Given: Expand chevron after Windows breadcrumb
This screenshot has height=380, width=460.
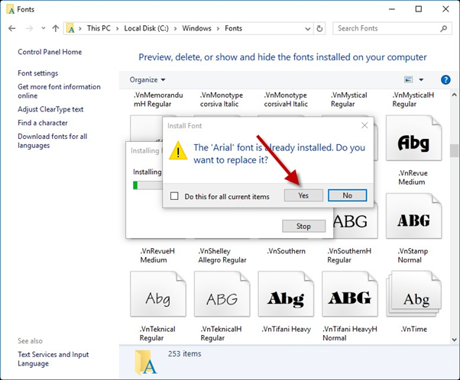Looking at the screenshot, I should (218, 29).
